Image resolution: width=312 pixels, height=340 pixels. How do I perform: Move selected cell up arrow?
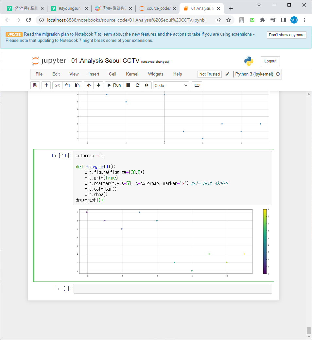(x=89, y=85)
